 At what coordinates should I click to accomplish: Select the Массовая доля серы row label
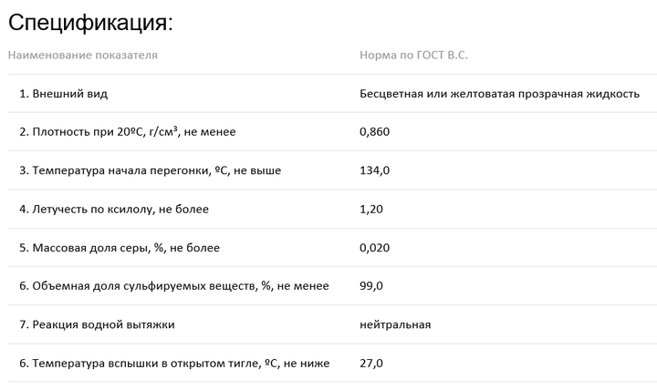(x=120, y=248)
